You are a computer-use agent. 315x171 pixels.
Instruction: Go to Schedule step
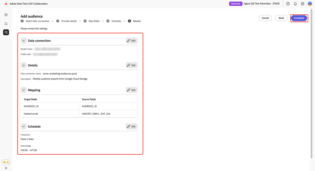tap(114, 21)
